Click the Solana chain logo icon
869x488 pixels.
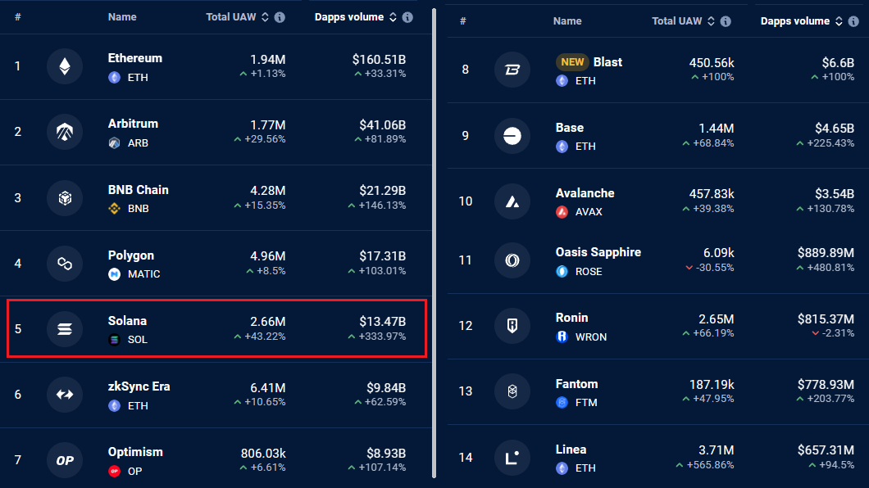point(65,328)
